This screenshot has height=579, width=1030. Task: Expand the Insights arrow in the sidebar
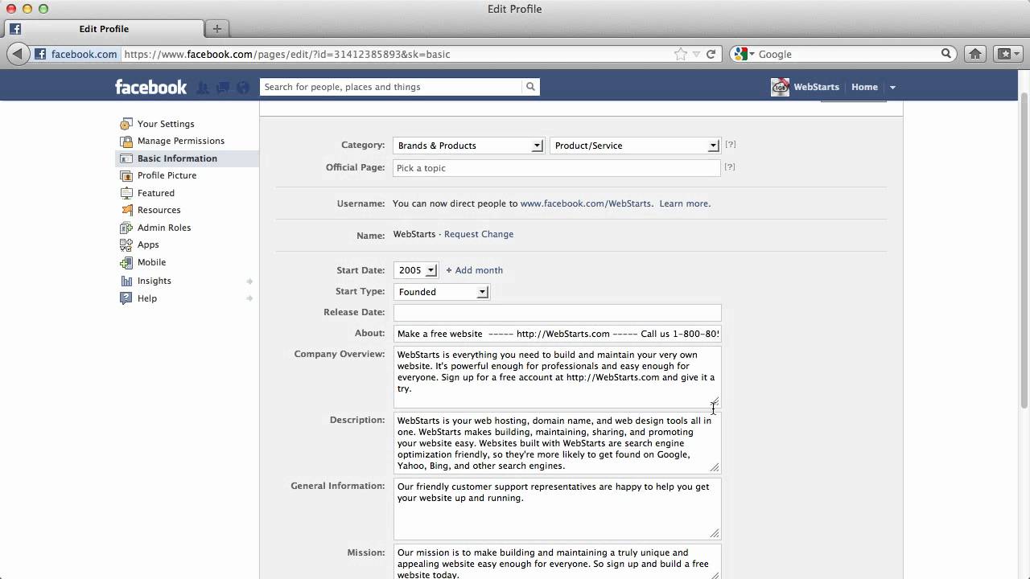[x=249, y=281]
